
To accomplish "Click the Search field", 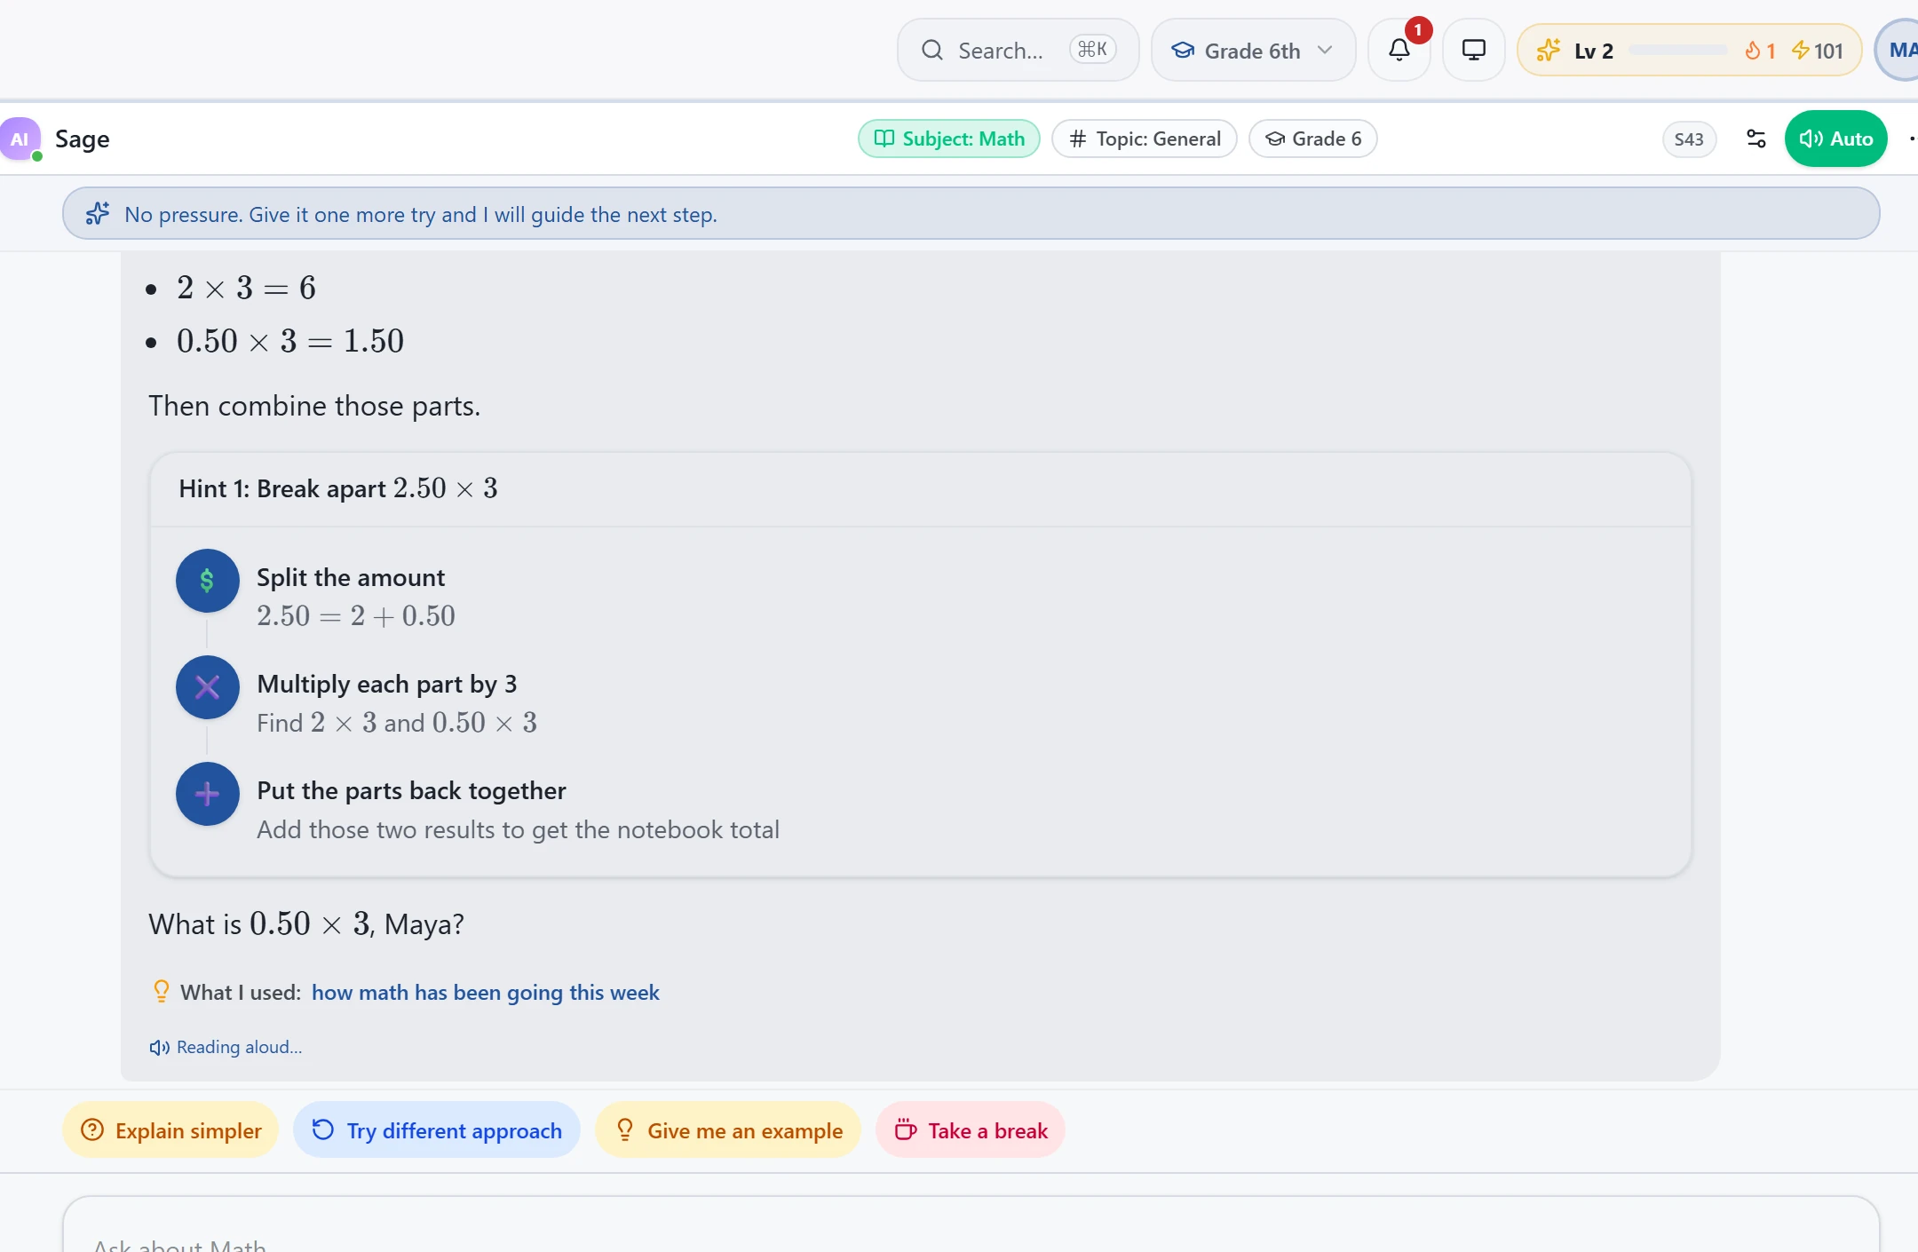I will pos(1018,51).
